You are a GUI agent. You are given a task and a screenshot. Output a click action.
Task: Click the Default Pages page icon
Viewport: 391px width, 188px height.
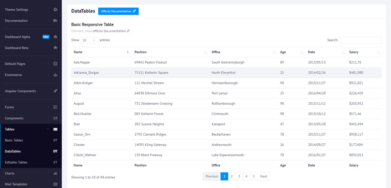55,64
